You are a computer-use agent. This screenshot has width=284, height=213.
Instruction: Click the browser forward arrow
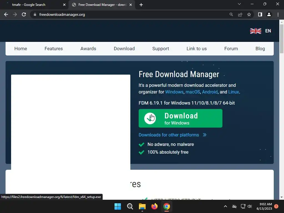point(15,14)
